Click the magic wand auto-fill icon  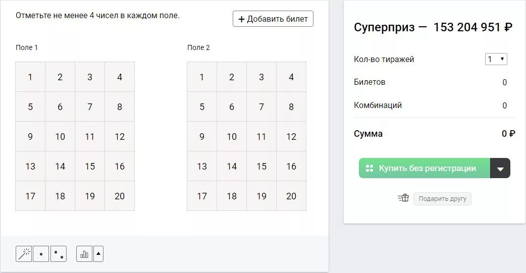(24, 254)
